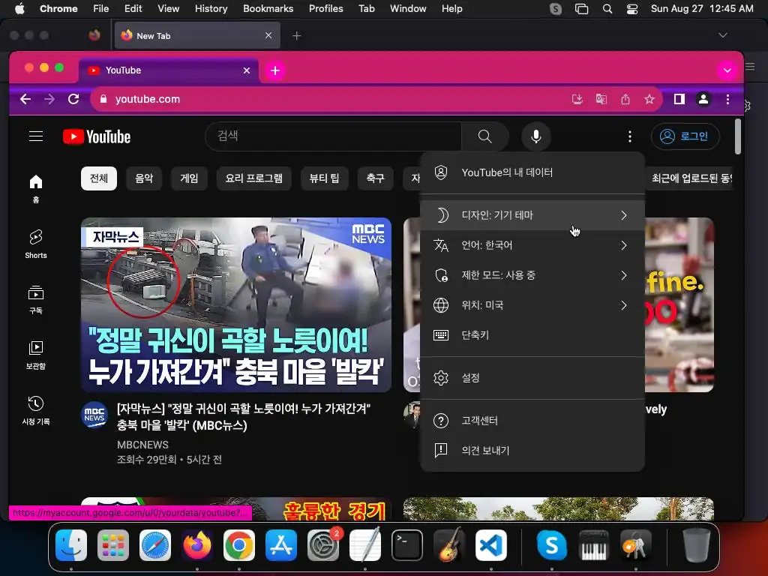The height and width of the screenshot is (576, 768).
Task: Select 의견 보내기 feedback item
Action: [x=532, y=450]
